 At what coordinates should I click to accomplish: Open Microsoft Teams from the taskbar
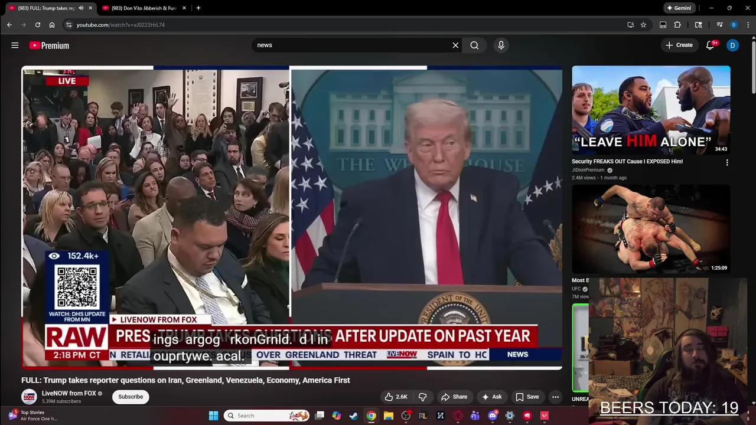tap(475, 416)
